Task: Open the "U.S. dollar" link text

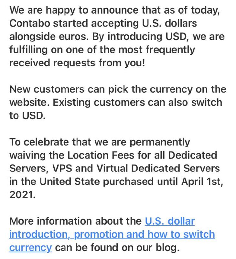Action: tap(169, 221)
